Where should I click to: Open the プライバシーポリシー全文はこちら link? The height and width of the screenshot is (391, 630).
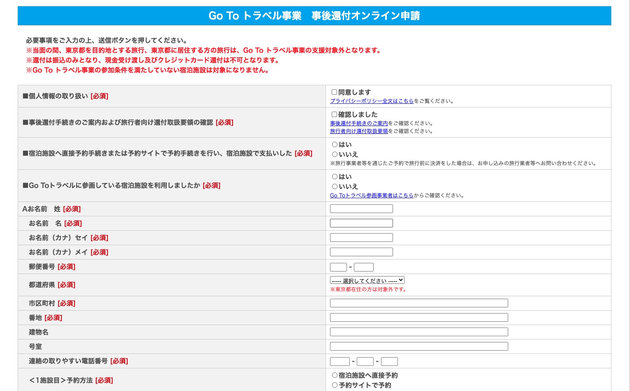(x=372, y=101)
